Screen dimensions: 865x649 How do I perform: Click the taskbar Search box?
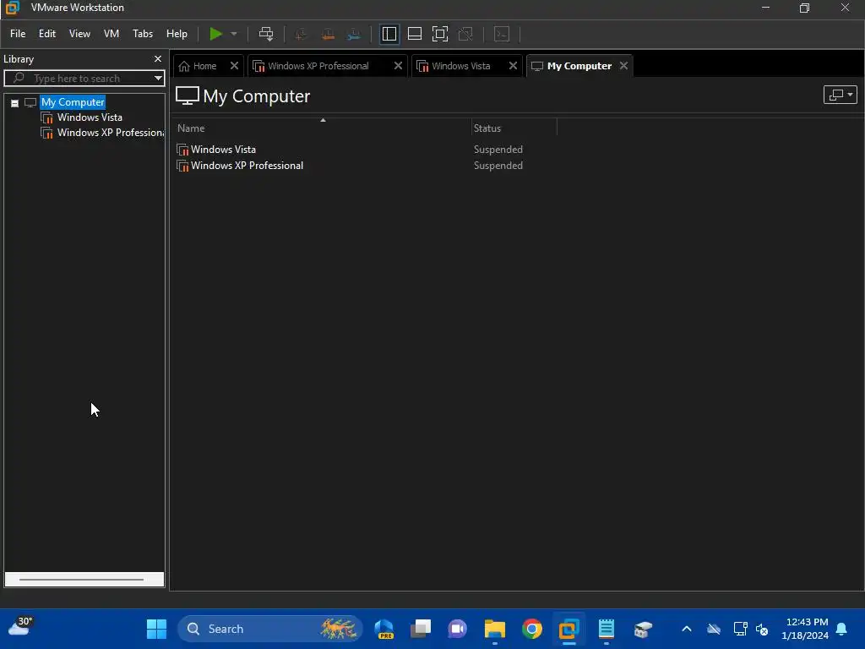pos(270,629)
